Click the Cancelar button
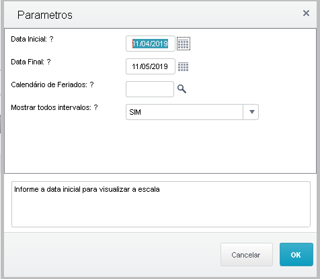Image resolution: width=320 pixels, height=279 pixels. (247, 255)
